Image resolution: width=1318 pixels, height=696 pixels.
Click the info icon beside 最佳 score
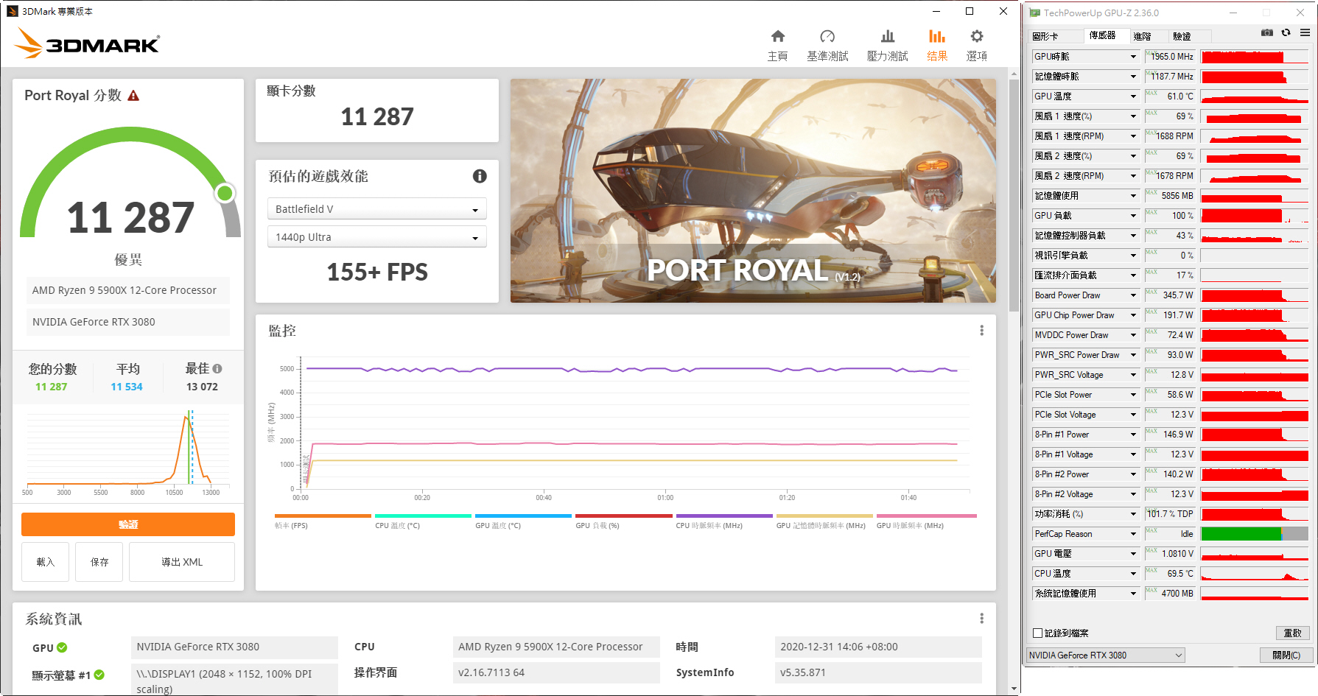[217, 369]
